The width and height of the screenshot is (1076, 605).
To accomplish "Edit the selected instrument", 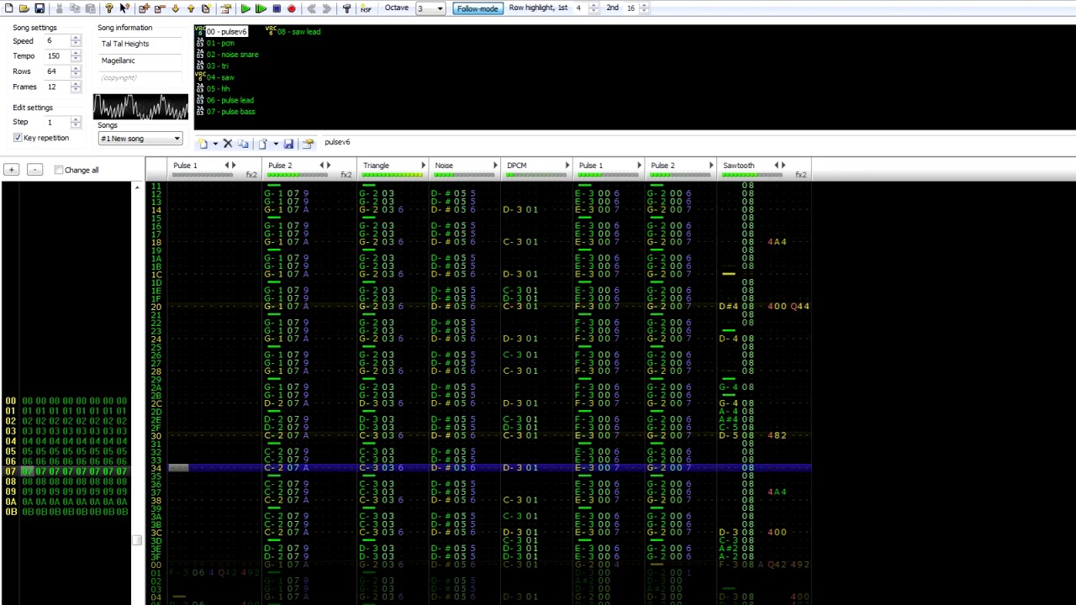I will pos(308,144).
